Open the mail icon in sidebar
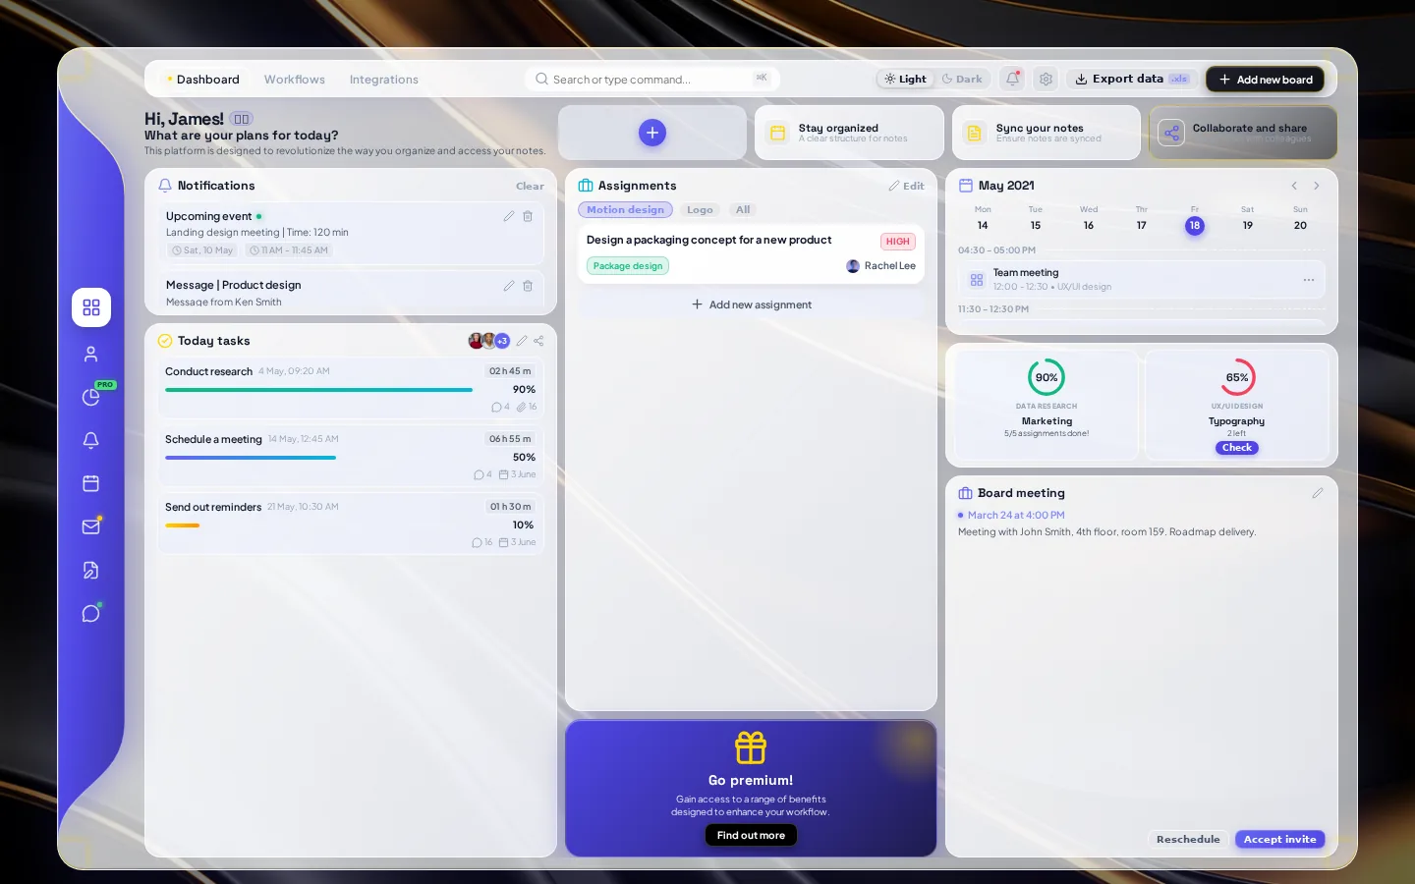Viewport: 1415px width, 884px height. (x=91, y=526)
